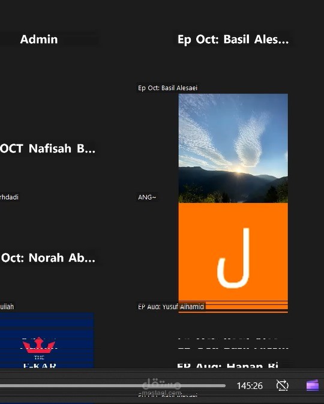
Task: Click the 'EP Aug: Yusuf Alhamid' name label
Action: pyautogui.click(x=171, y=307)
